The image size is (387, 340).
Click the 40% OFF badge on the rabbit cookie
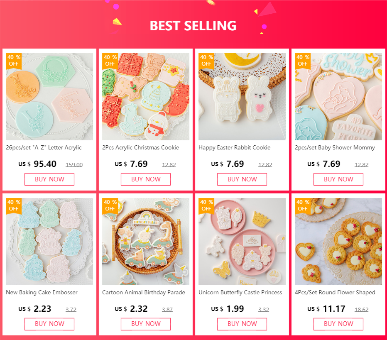pyautogui.click(x=206, y=61)
